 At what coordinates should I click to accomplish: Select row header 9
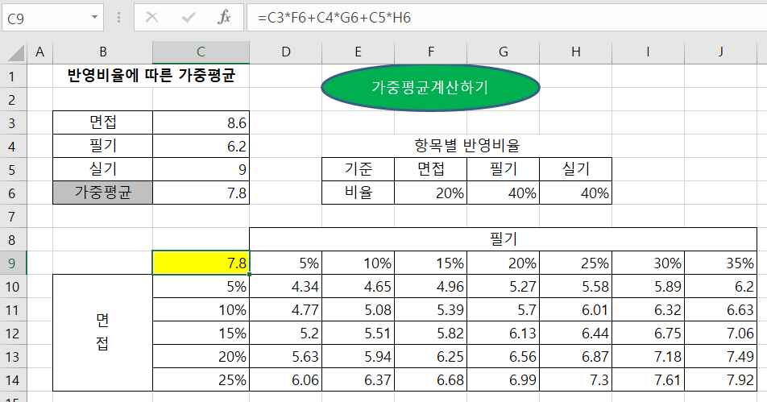coord(14,263)
